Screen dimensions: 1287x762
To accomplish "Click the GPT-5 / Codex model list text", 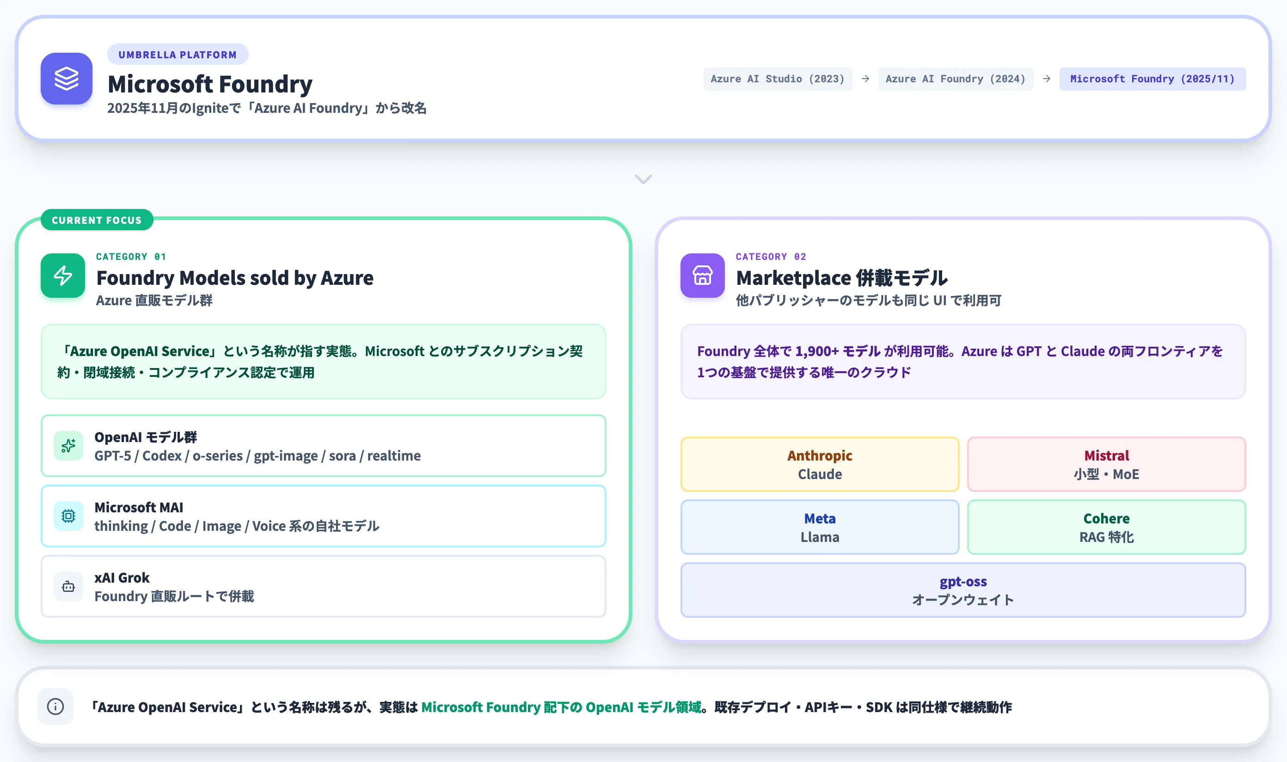I will 257,455.
